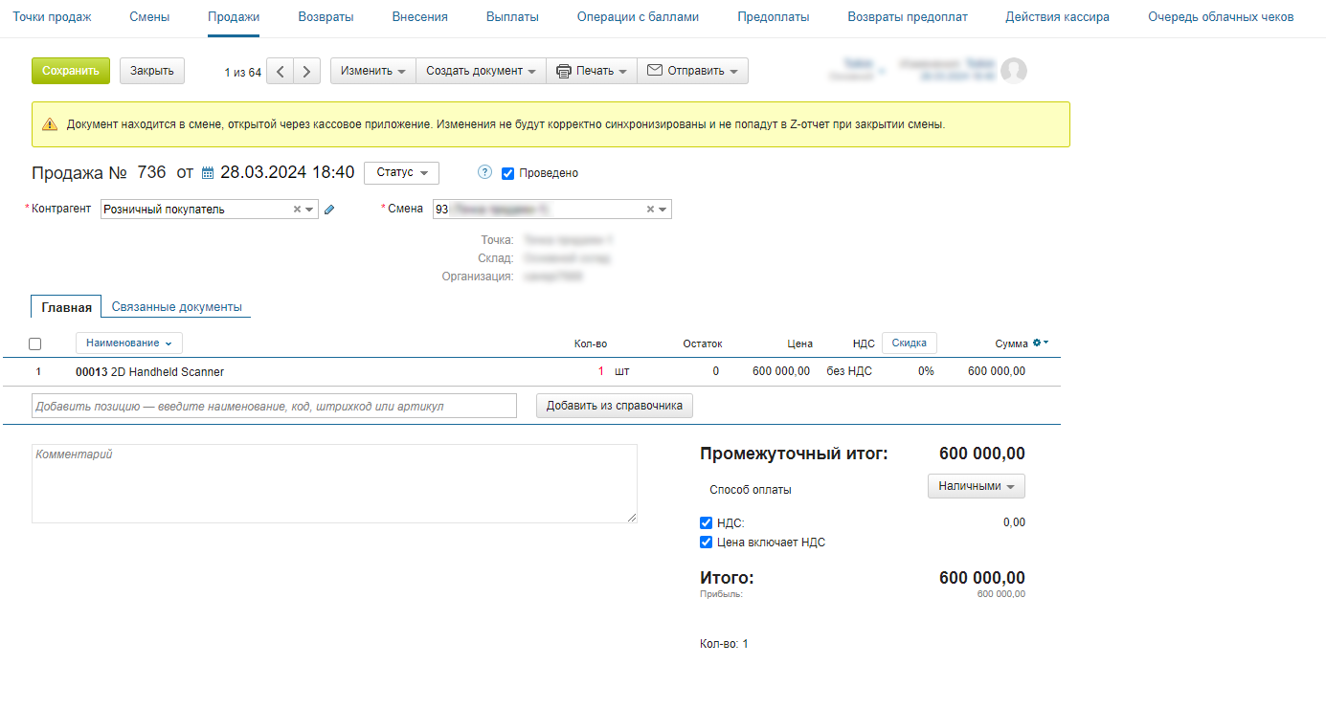The width and height of the screenshot is (1326, 709).
Task: Edit the counterparty with the pencil icon
Action: click(x=329, y=210)
